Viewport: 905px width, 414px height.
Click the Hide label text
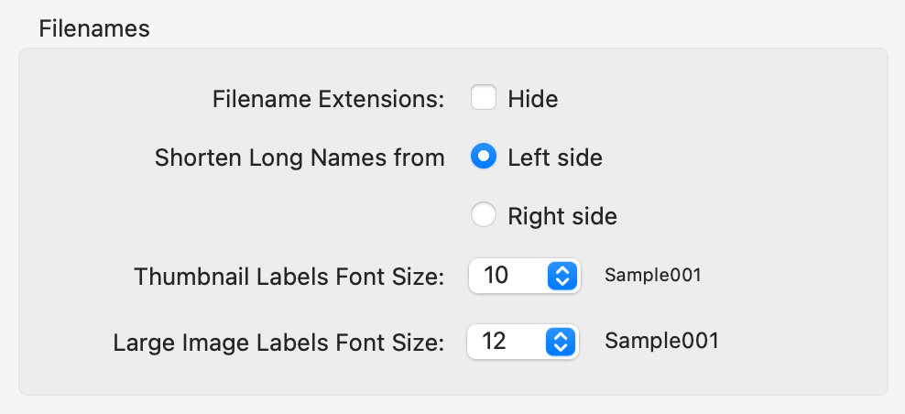click(533, 98)
